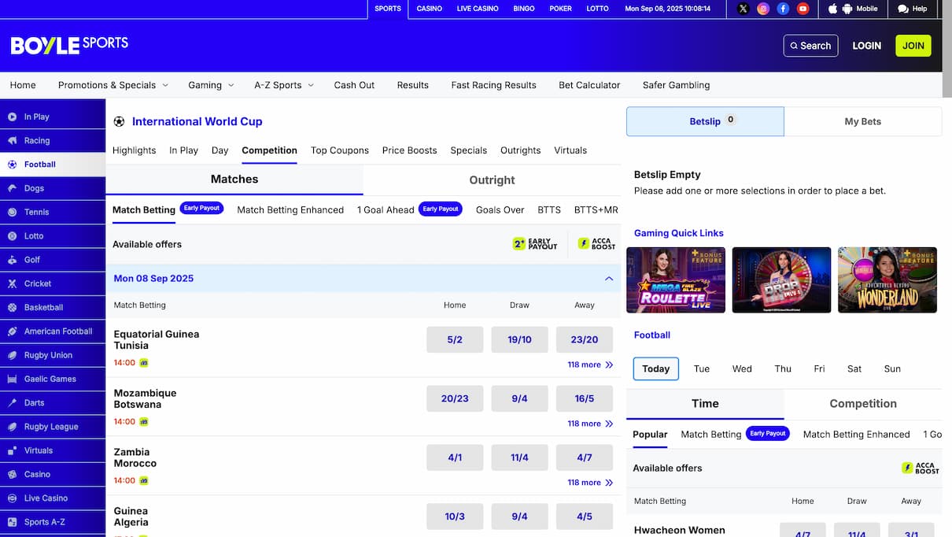This screenshot has width=952, height=537.
Task: Click the BoyleSports logo
Action: pos(69,45)
